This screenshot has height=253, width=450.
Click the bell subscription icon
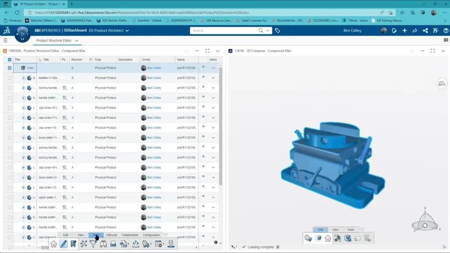(x=146, y=244)
